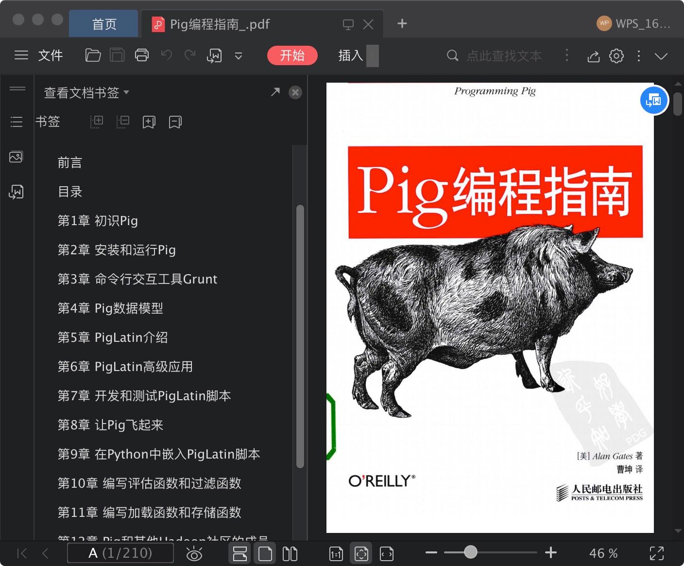Screen dimensions: 684x566
Task: Open settings gear icon
Action: 616,55
